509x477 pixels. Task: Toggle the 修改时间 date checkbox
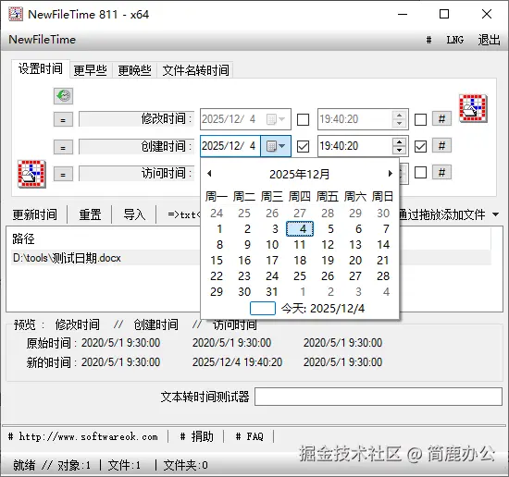tap(303, 119)
